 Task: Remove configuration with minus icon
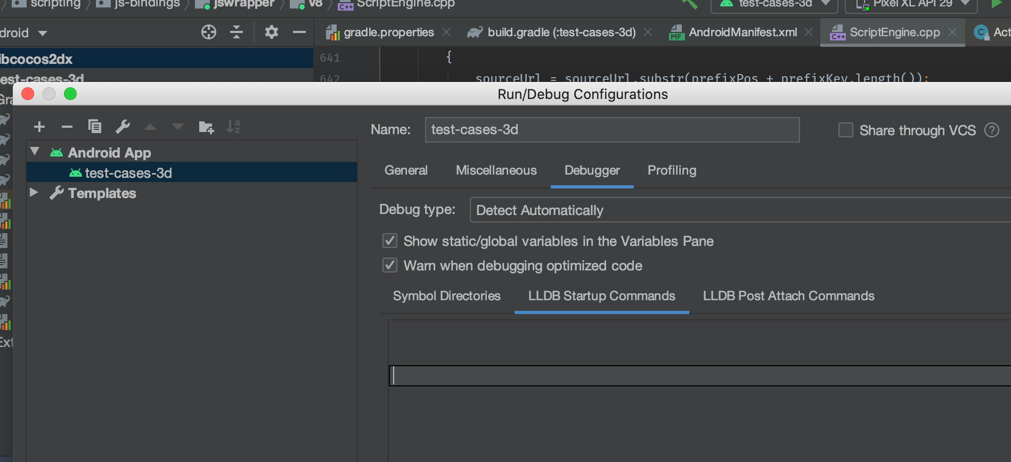pyautogui.click(x=67, y=127)
